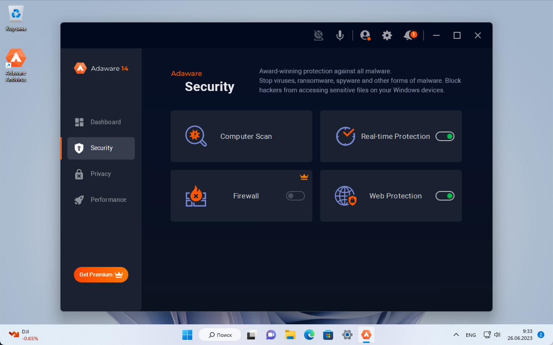Click the Real-time Protection label
Image resolution: width=553 pixels, height=345 pixels.
coord(396,136)
